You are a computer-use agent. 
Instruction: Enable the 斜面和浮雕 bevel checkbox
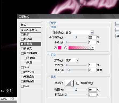point(22,53)
